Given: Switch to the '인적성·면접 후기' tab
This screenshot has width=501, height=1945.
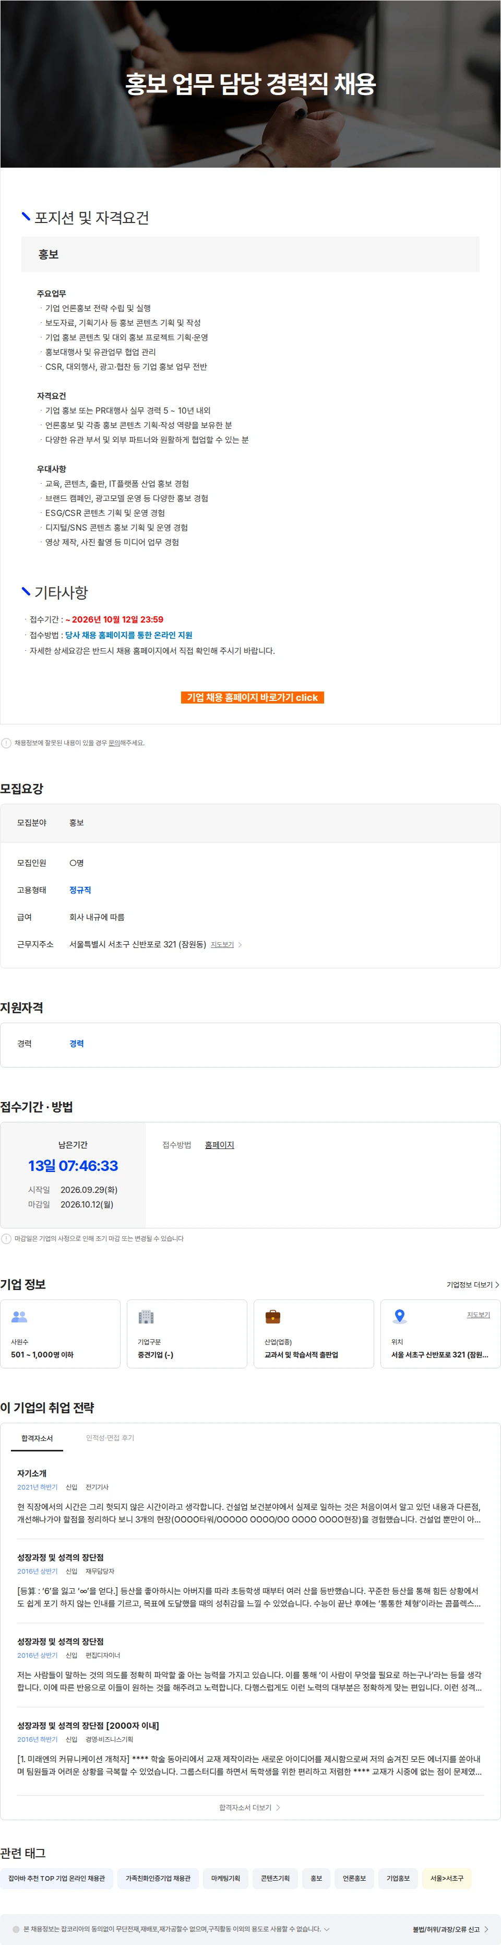Looking at the screenshot, I should click(110, 1438).
